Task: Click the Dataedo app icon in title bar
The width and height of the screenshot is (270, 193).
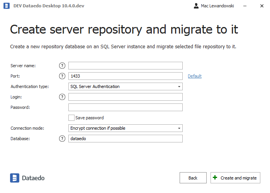Action: click(x=7, y=6)
